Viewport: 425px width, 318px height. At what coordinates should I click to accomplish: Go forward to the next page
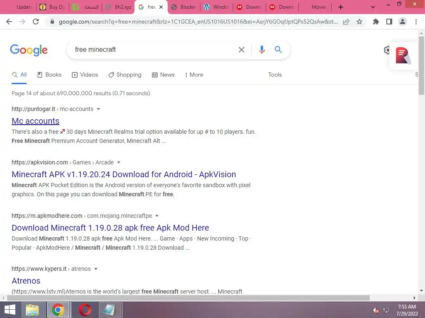pyautogui.click(x=22, y=22)
